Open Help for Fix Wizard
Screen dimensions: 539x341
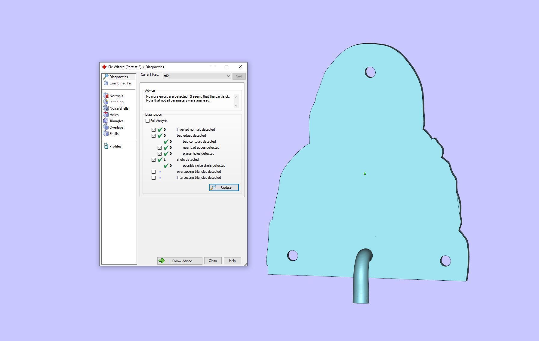tap(232, 261)
